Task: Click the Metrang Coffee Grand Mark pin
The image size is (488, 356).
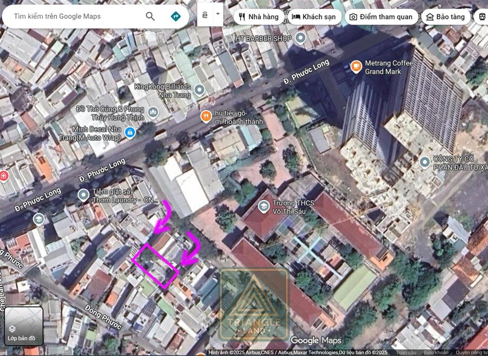Action: 356,67
